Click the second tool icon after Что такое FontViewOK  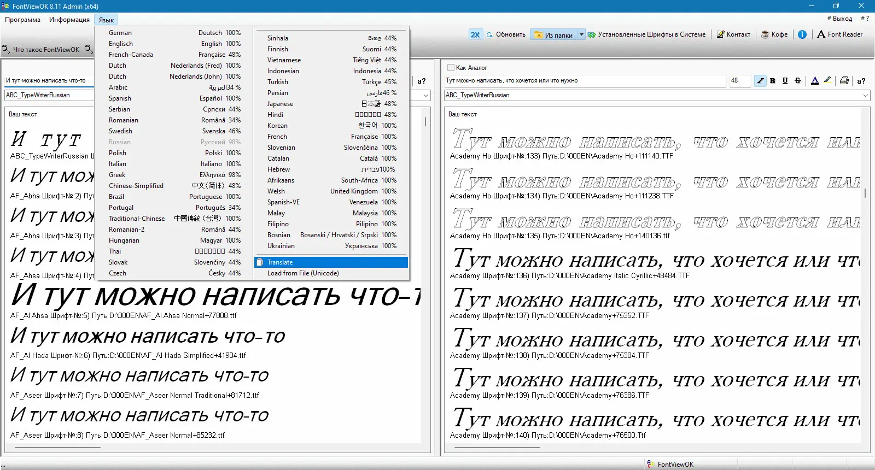89,49
